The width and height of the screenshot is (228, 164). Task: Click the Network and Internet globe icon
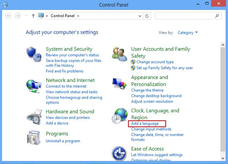[34, 86]
